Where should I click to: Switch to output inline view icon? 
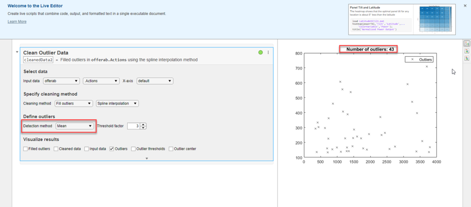coord(467,51)
